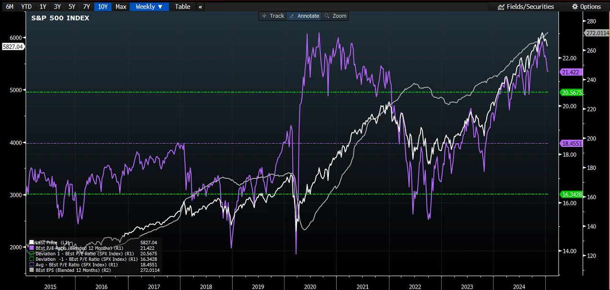Image resolution: width=610 pixels, height=290 pixels.
Task: Enable the Zoom magnifier tool
Action: (335, 16)
